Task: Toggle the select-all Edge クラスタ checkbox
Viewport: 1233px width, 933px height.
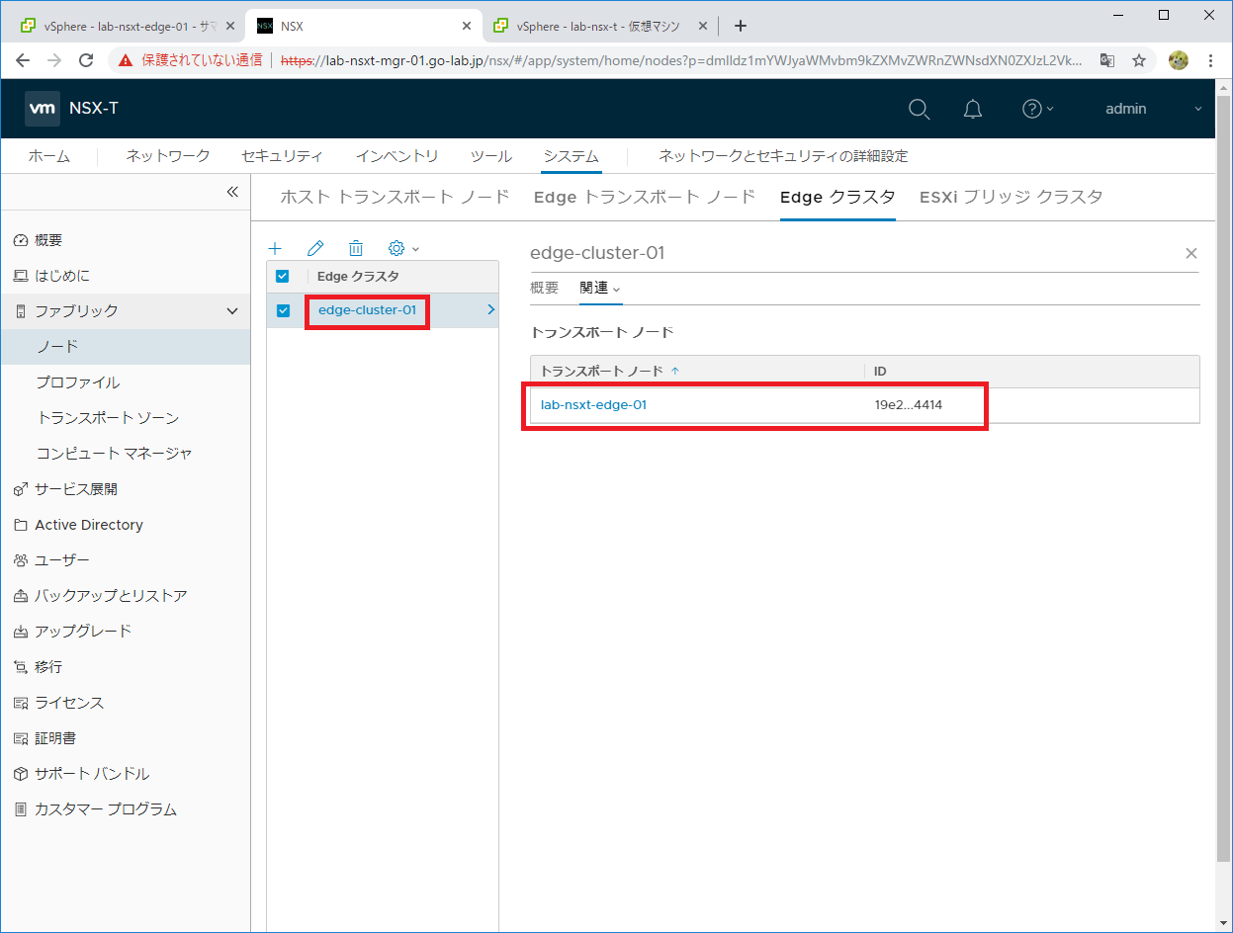Action: pyautogui.click(x=283, y=277)
